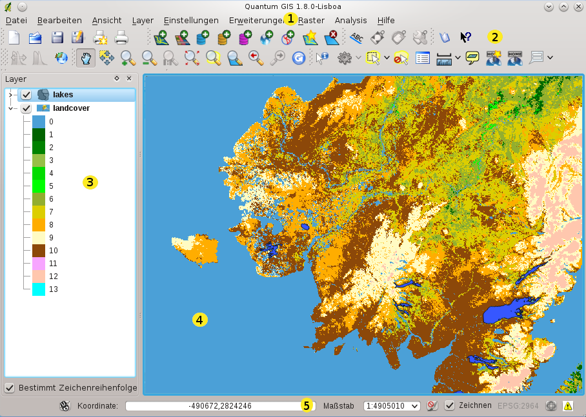The width and height of the screenshot is (586, 417).
Task: Open the feature action gear dropdown arrow
Action: tap(358, 58)
